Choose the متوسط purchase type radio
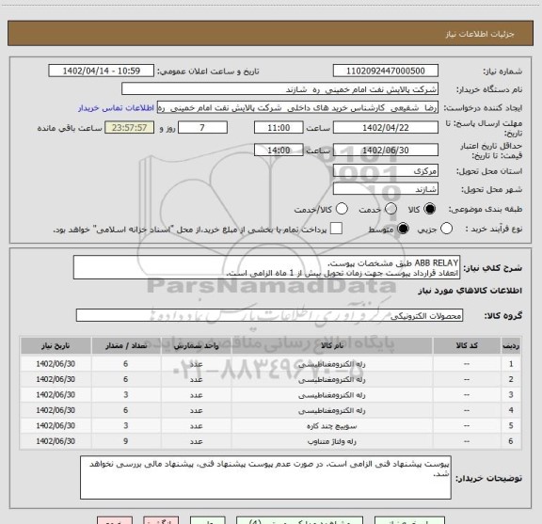Viewport: 542px width, 524px height. coord(403,229)
